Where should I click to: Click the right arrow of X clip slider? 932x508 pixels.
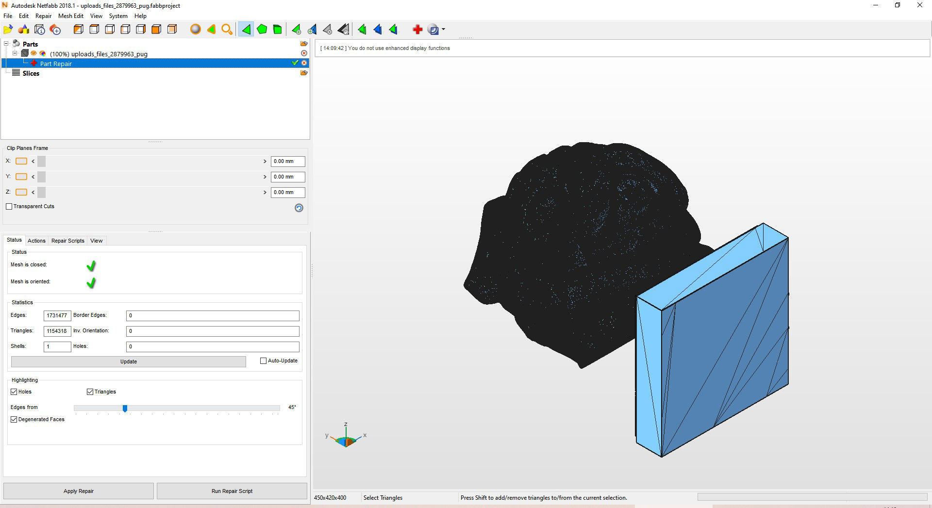pos(265,161)
